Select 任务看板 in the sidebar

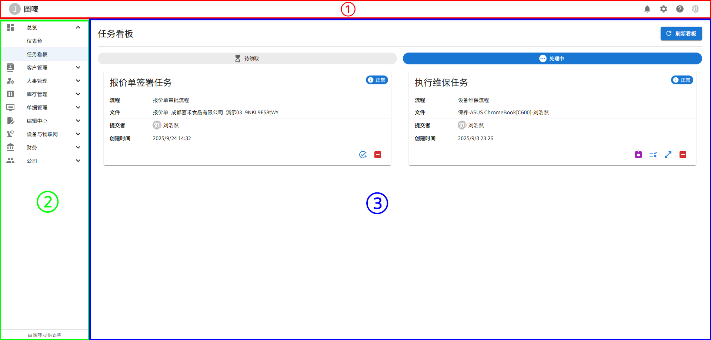(x=37, y=54)
